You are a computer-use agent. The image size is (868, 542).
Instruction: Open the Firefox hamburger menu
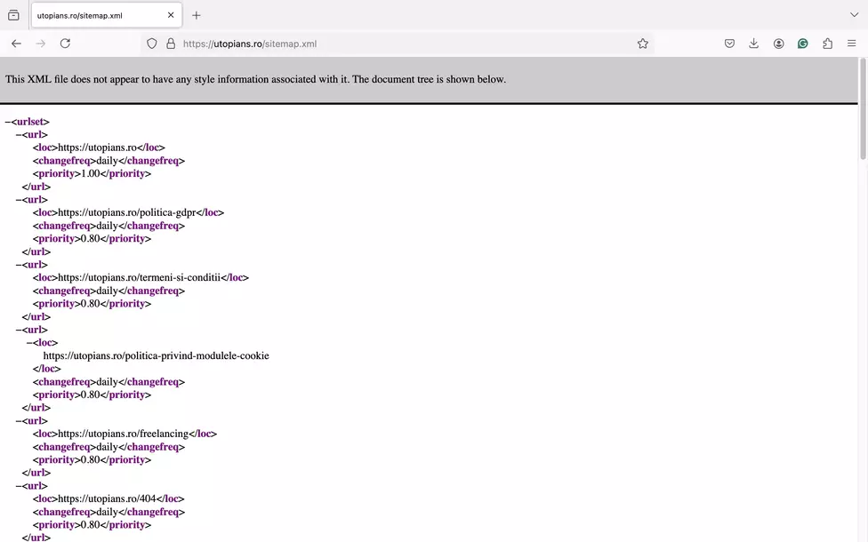click(x=851, y=44)
